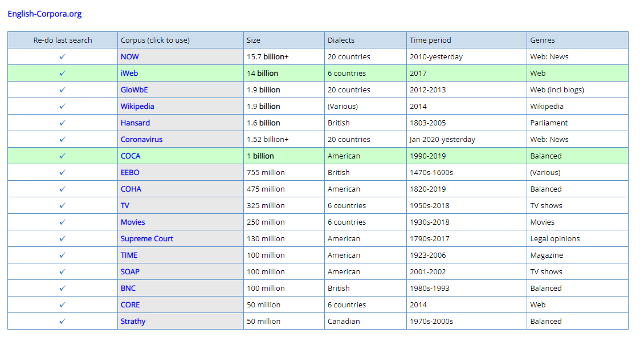The width and height of the screenshot is (640, 337).
Task: Click the checkmark in the Supreme Court row
Action: pyautogui.click(x=63, y=238)
